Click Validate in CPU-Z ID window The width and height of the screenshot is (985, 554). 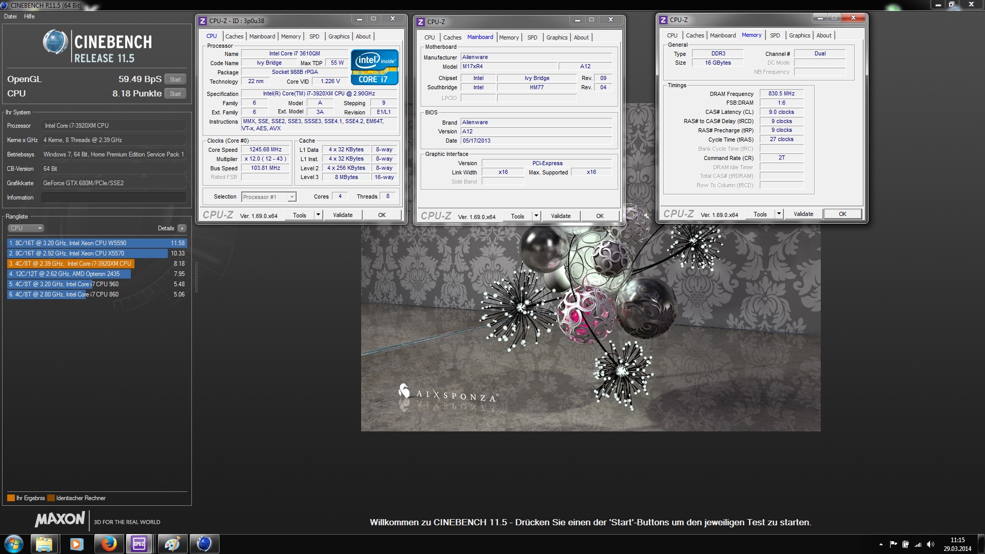(343, 215)
